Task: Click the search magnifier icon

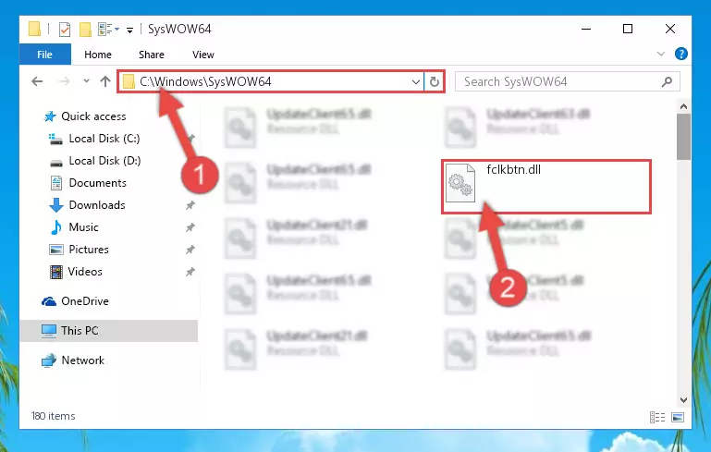Action: coord(667,81)
